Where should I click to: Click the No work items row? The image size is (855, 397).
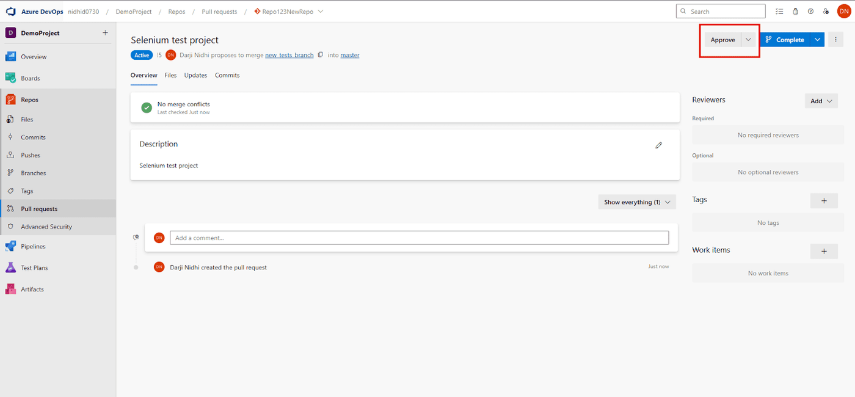[768, 273]
